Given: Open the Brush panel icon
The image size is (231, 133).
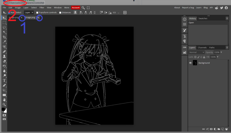Looking at the screenshot, I should 185,30.
